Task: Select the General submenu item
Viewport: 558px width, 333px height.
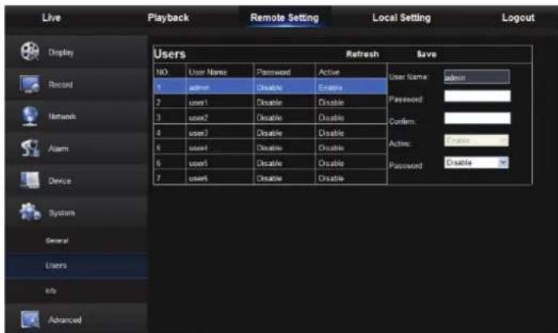Action: click(x=76, y=240)
